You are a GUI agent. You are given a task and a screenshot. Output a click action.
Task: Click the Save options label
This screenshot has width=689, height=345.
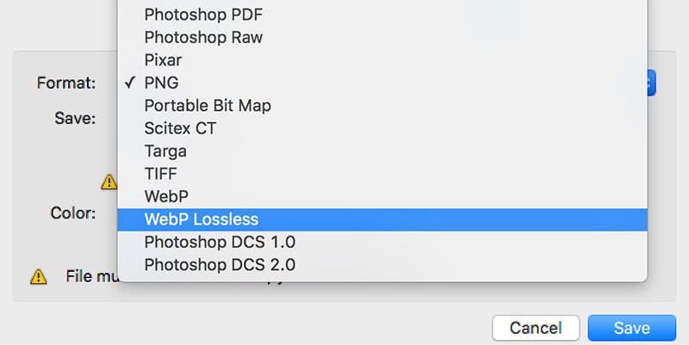pyautogui.click(x=75, y=118)
